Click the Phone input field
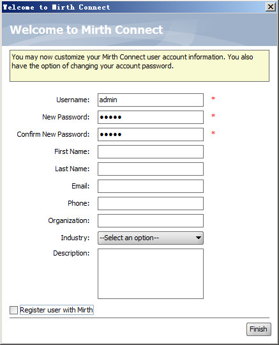 pos(151,204)
